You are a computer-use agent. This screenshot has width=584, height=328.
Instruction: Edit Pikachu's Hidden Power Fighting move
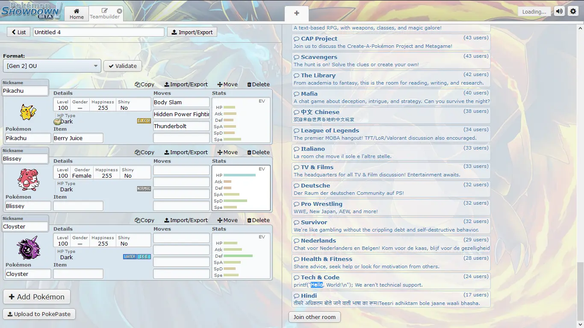[181, 114]
